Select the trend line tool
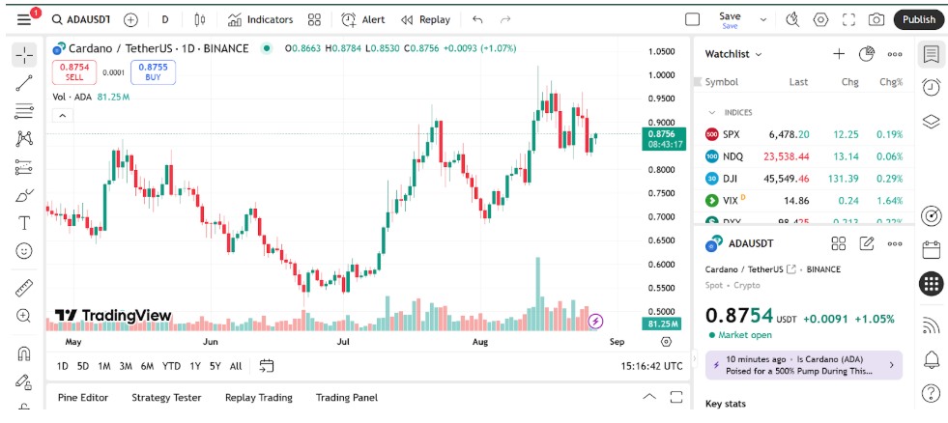948x423 pixels. (23, 83)
